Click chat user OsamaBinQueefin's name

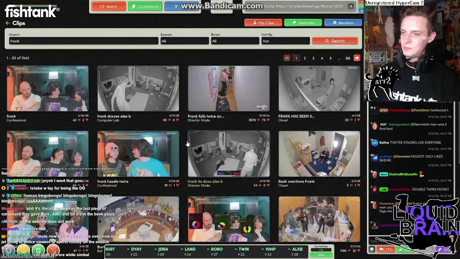[x=403, y=174]
